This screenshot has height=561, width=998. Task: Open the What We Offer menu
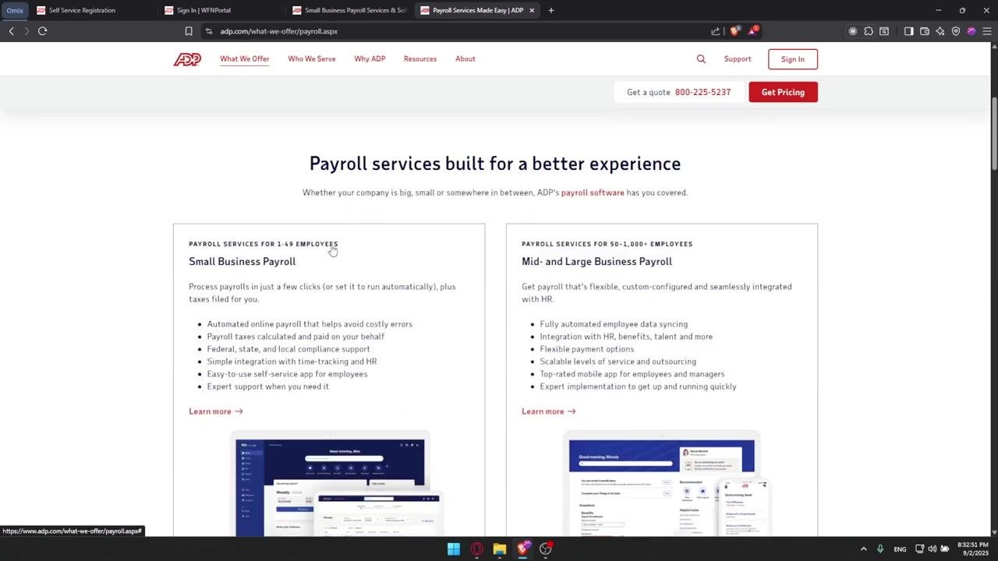tap(245, 59)
